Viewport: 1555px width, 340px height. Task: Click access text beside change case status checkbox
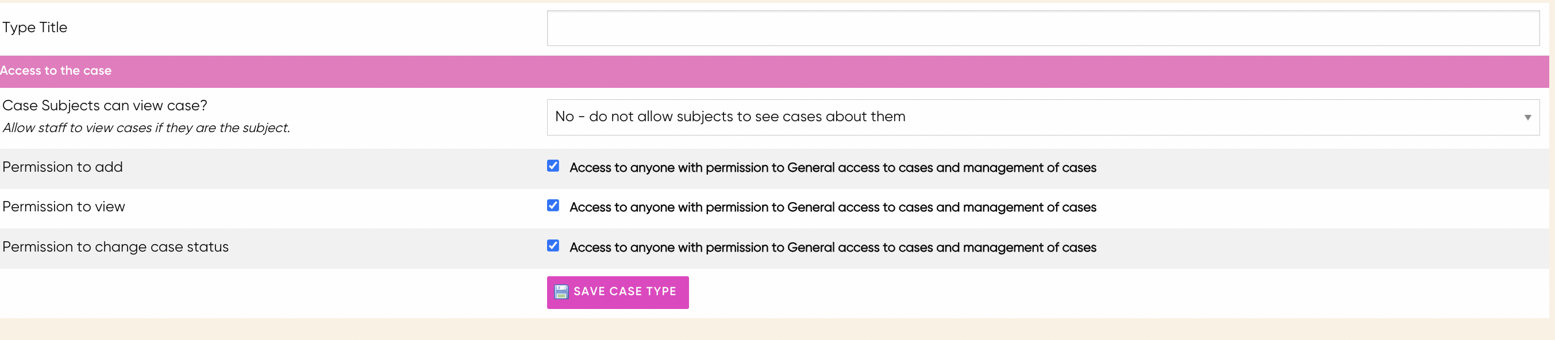[833, 247]
